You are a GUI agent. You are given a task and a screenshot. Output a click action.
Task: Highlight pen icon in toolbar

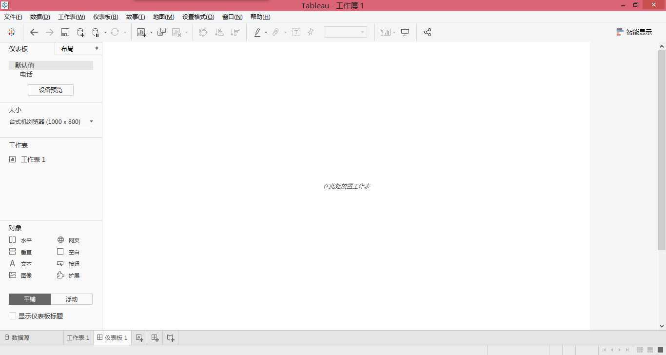click(x=257, y=32)
